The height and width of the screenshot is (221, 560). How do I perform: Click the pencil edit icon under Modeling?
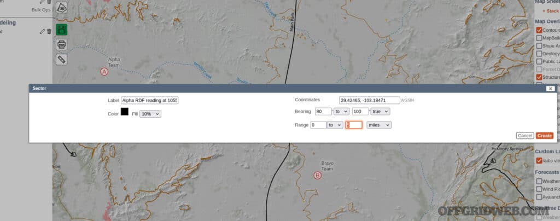click(x=42, y=31)
